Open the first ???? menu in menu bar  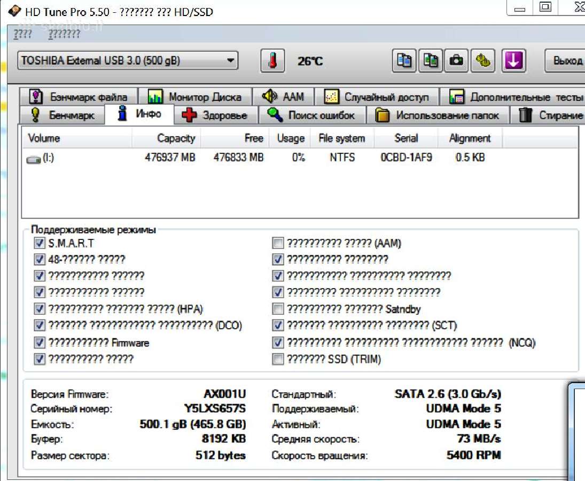coord(22,34)
